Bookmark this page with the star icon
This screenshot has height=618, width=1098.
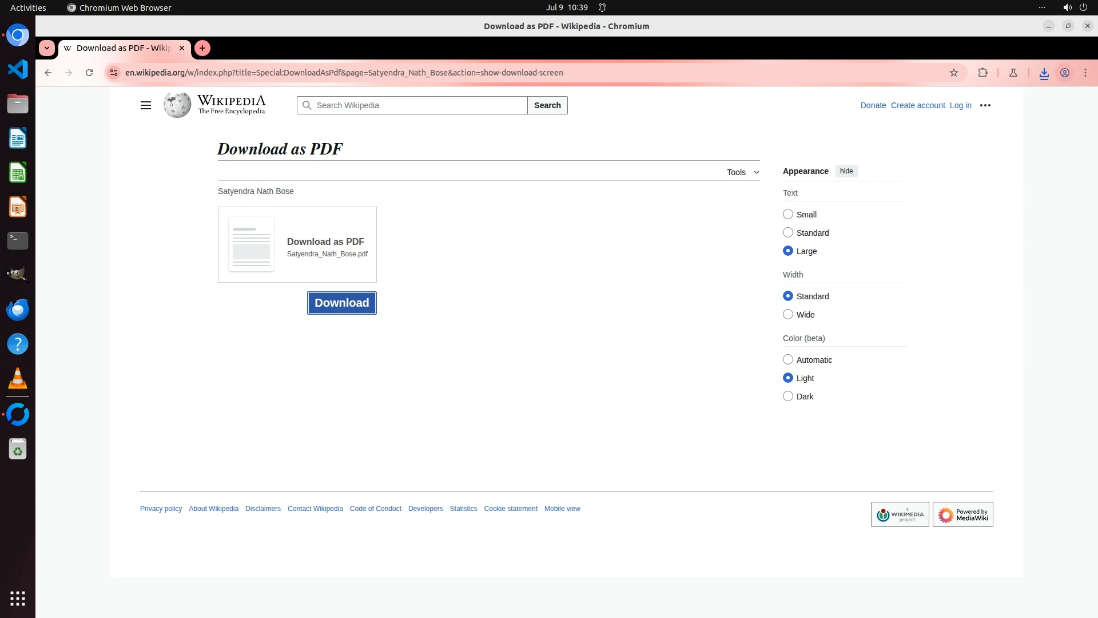coord(953,73)
